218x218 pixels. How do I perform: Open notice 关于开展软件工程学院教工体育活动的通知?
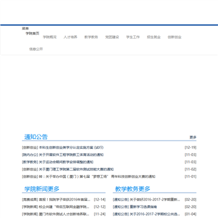point(71,155)
